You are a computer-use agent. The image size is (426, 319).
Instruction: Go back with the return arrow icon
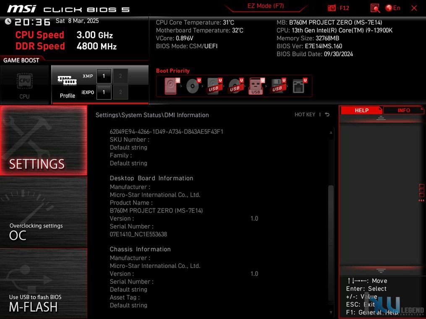coord(327,114)
